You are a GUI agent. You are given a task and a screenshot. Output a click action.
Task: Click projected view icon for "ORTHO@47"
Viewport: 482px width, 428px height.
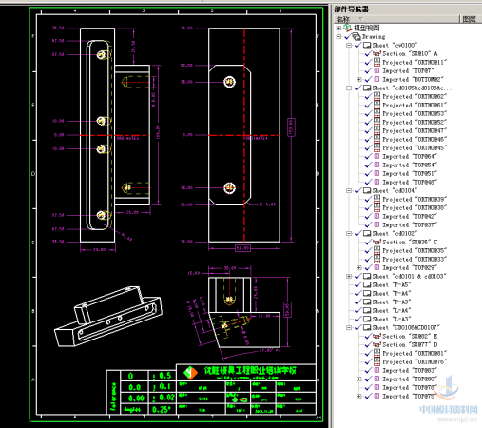pos(376,130)
